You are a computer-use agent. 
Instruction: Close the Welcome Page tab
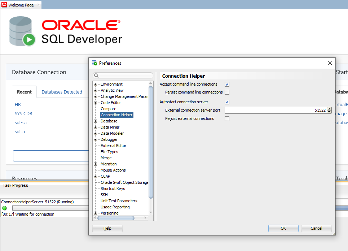point(38,4)
